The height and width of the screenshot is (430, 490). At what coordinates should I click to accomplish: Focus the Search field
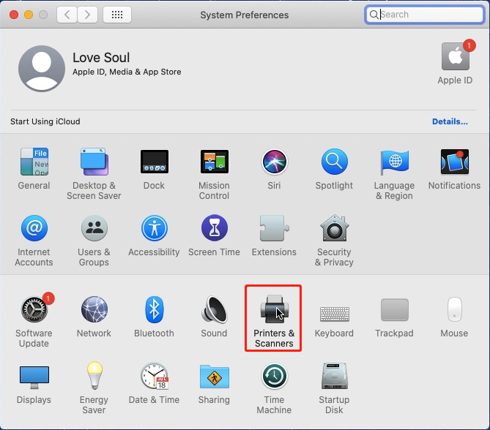(x=424, y=15)
